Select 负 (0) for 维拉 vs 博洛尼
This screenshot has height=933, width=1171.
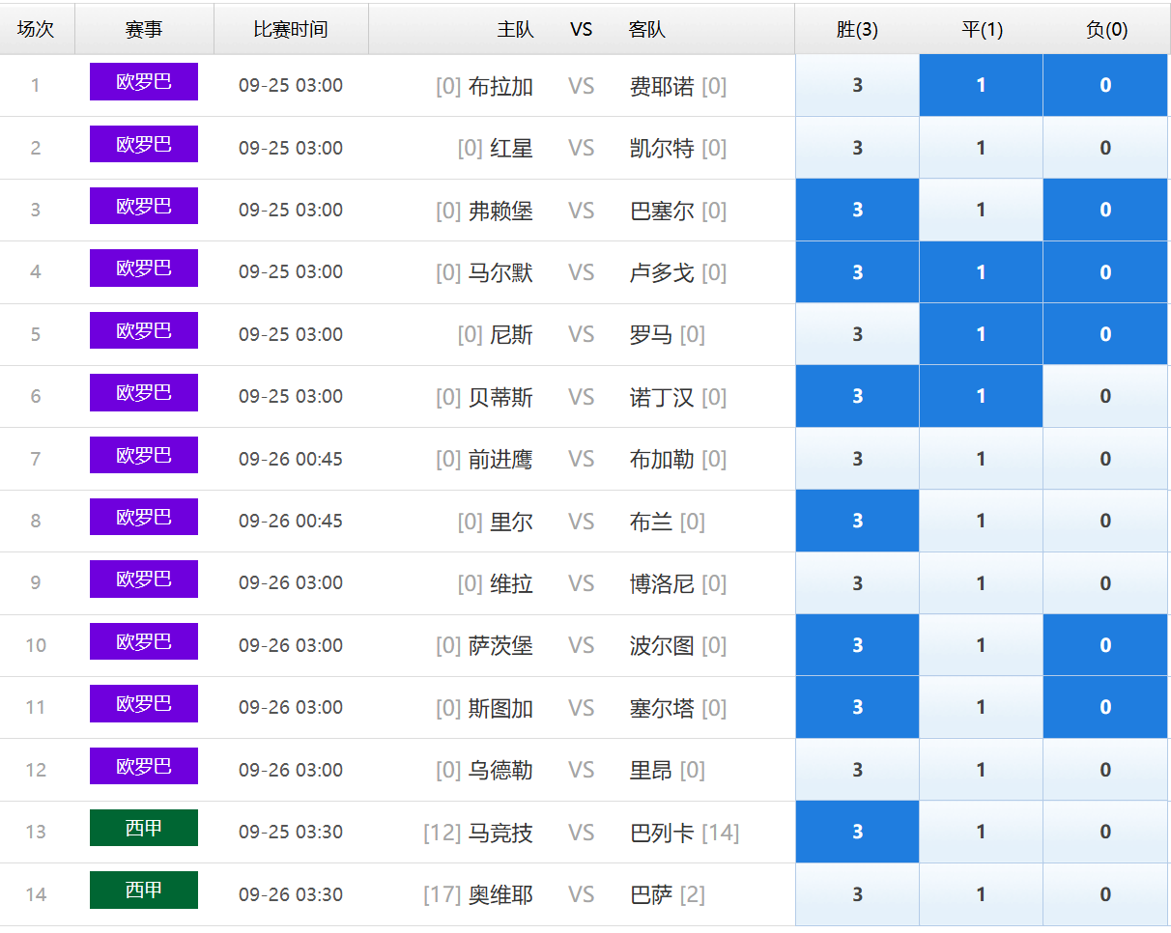tap(1105, 583)
